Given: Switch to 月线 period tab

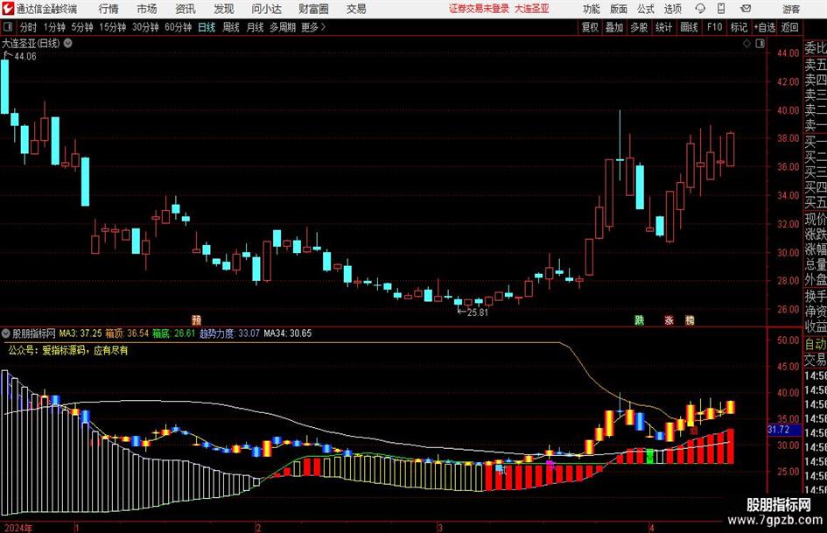Looking at the screenshot, I should (x=256, y=27).
